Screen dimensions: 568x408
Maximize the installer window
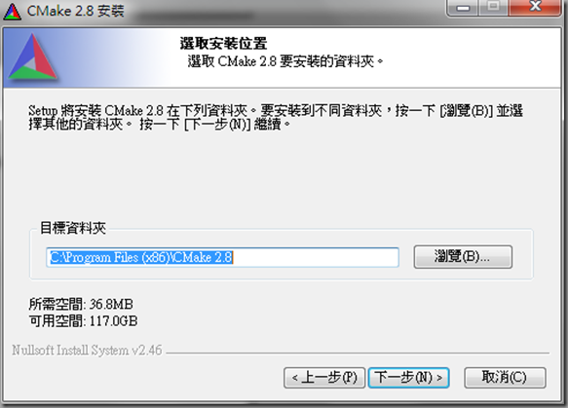click(x=493, y=8)
